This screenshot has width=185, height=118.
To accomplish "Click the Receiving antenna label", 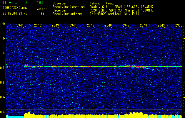I will click(x=68, y=14).
